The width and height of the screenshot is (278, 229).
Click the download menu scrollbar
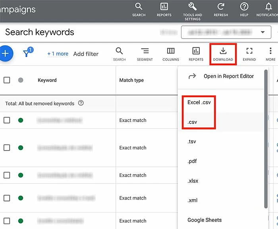tap(266, 139)
